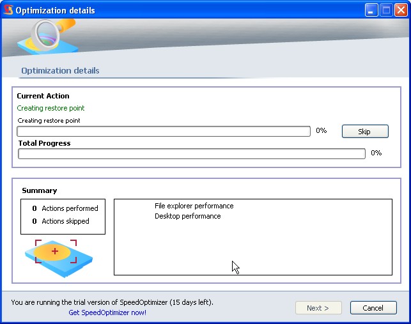Screen dimensions: 411x324
Task: Click the green Creating restore point status
Action: point(50,108)
